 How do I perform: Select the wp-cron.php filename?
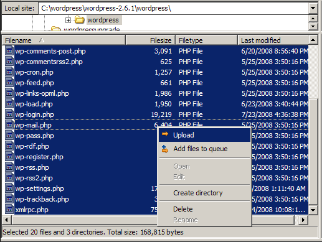[34, 72]
